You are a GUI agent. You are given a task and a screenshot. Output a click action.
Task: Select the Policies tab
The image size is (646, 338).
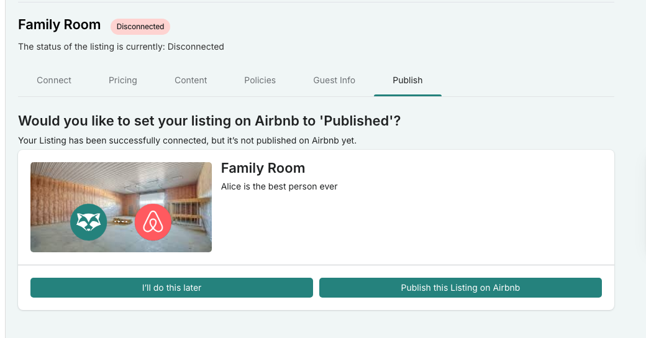click(260, 80)
